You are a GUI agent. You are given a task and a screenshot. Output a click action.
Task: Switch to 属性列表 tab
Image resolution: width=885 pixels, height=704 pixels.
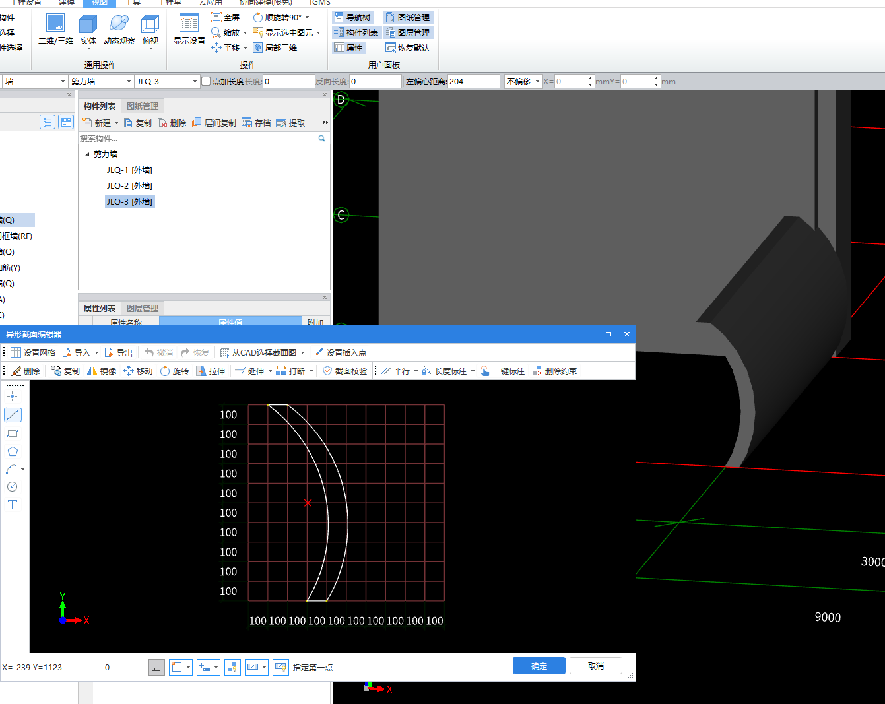tap(100, 308)
